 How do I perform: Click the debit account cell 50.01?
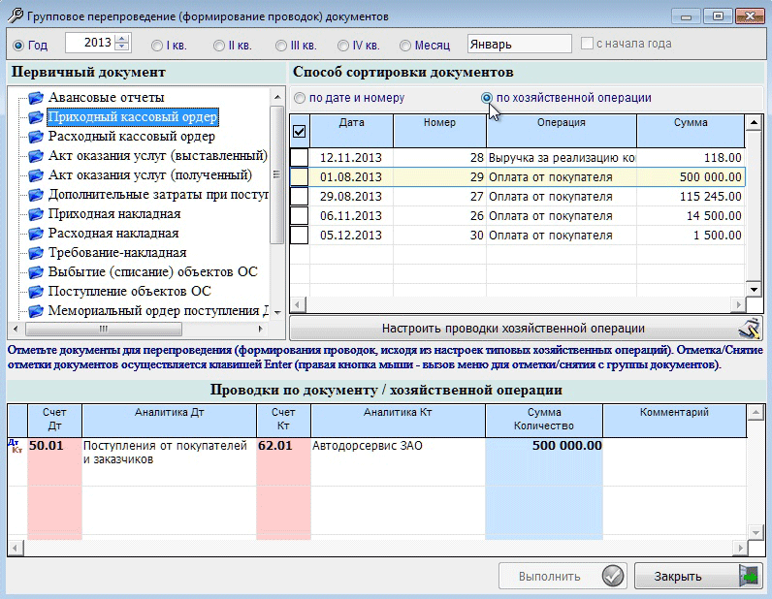(x=54, y=461)
